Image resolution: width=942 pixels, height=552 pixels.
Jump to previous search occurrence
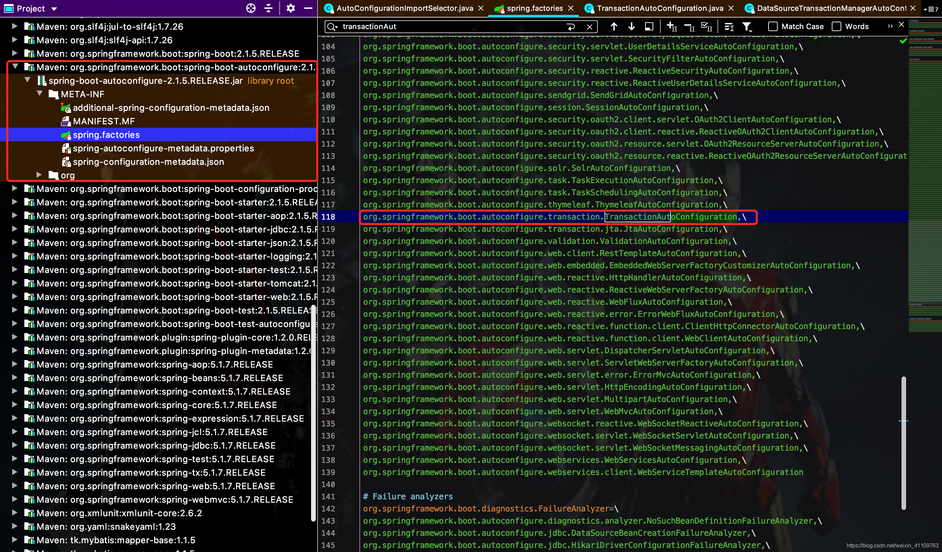tap(614, 26)
